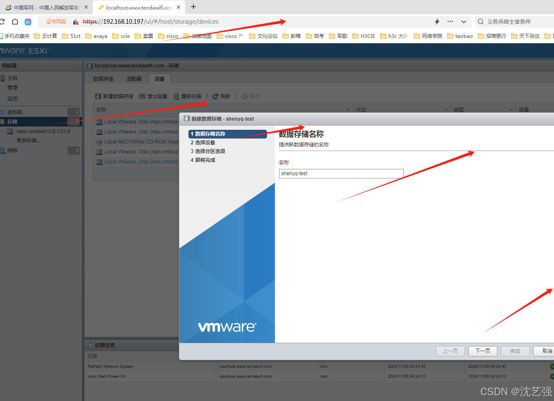Image resolution: width=554 pixels, height=401 pixels.
Task: Open the 军歌 bookmark folder
Action: (x=338, y=36)
